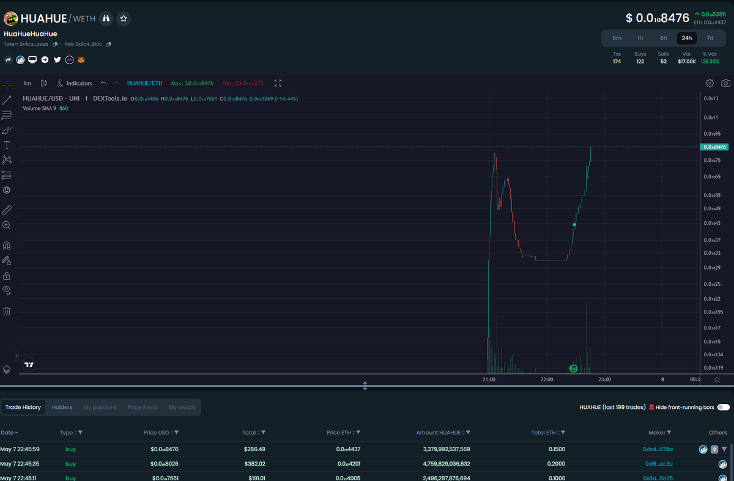Select the zoom in tool
Viewport: 734px width, 481px height.
[x=7, y=225]
